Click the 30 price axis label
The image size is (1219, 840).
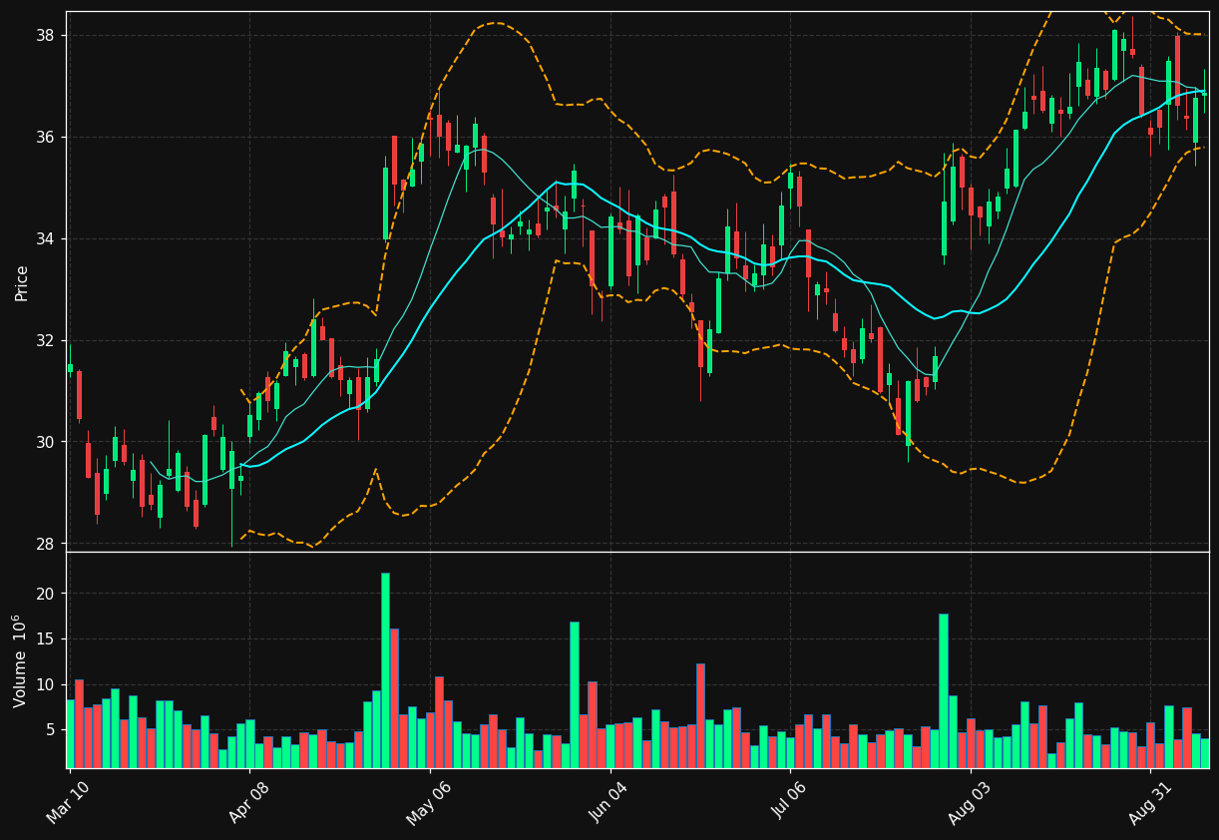[x=47, y=443]
